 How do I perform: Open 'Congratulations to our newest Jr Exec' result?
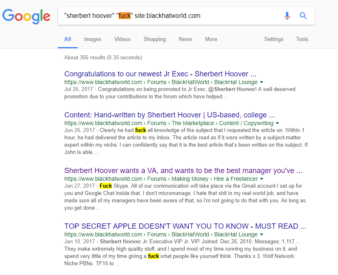[160, 74]
